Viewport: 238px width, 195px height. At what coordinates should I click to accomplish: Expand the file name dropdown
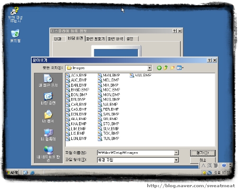coord(176,153)
